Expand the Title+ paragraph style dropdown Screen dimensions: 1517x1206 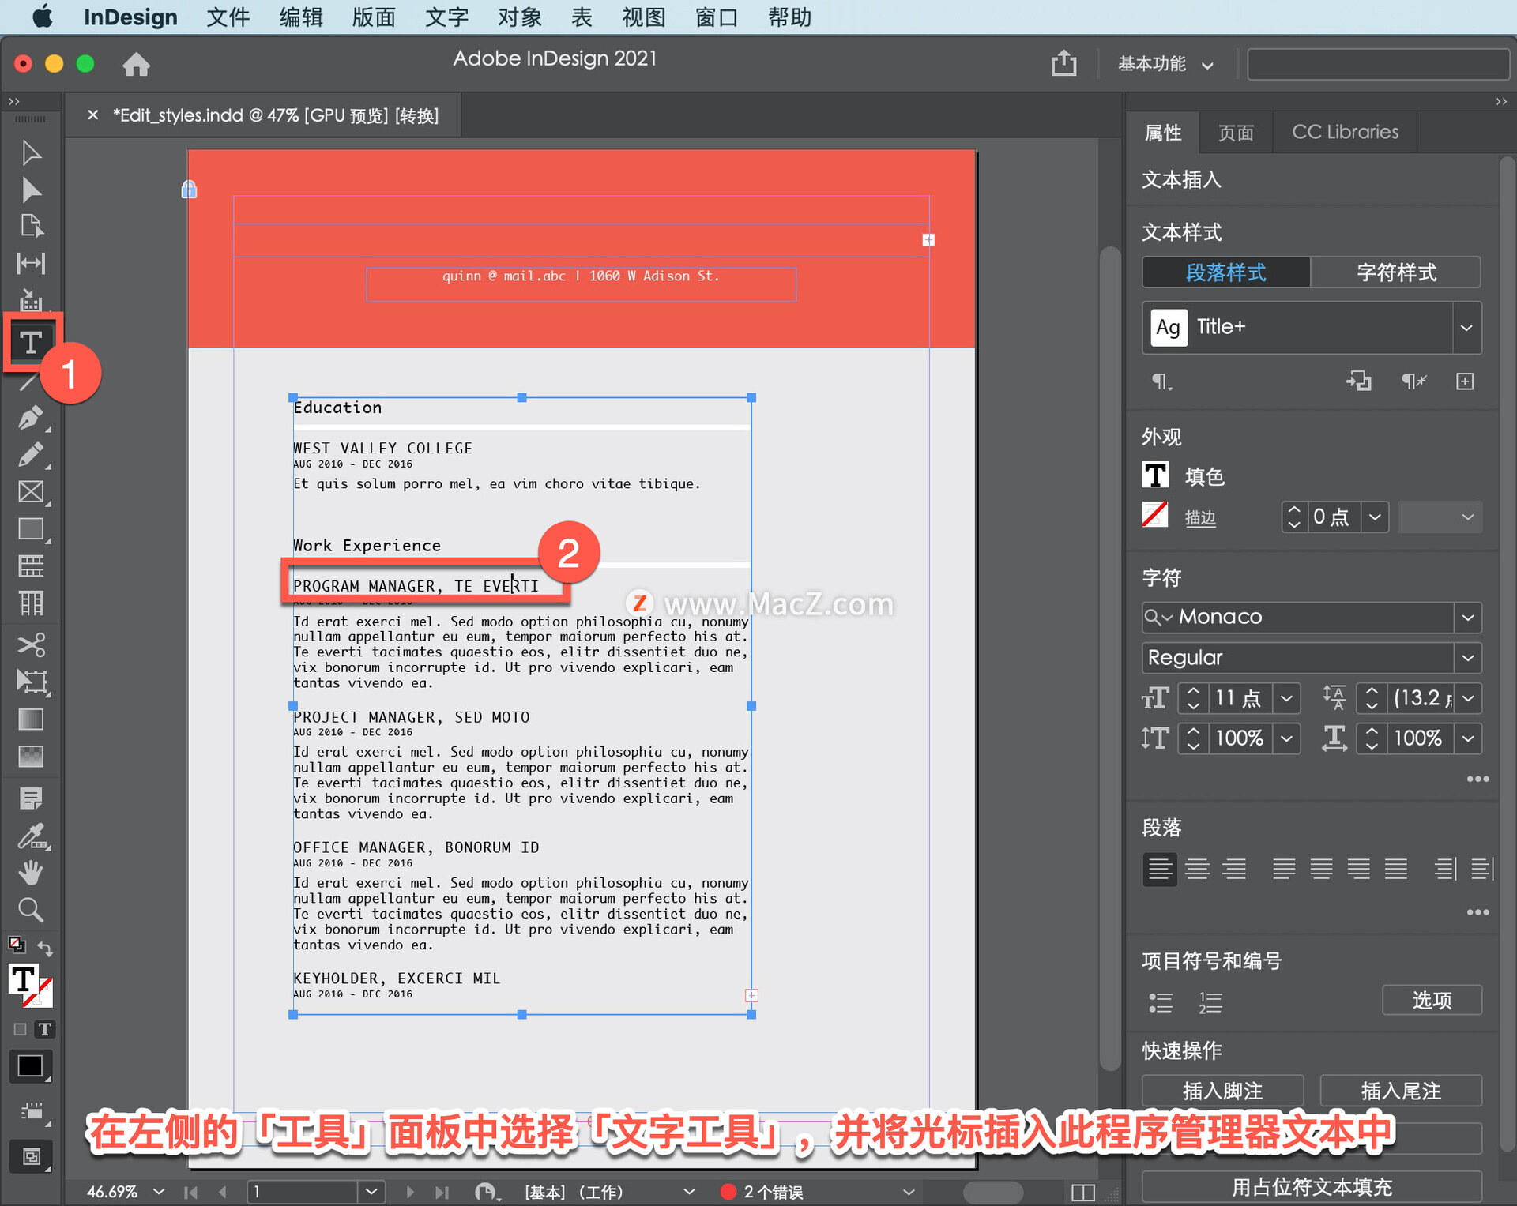(x=1466, y=327)
